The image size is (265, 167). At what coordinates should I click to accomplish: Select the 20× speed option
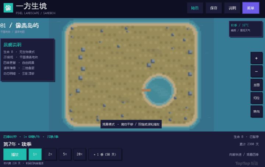(79, 154)
